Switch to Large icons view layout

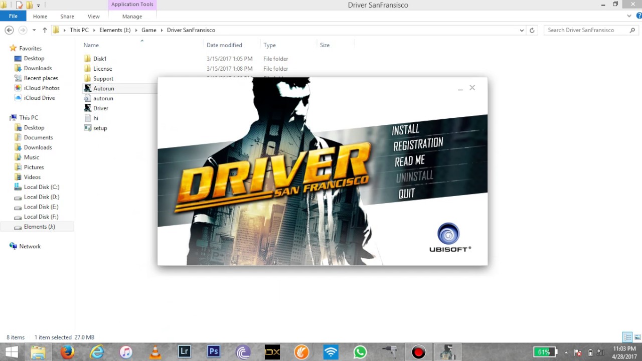coord(637,337)
